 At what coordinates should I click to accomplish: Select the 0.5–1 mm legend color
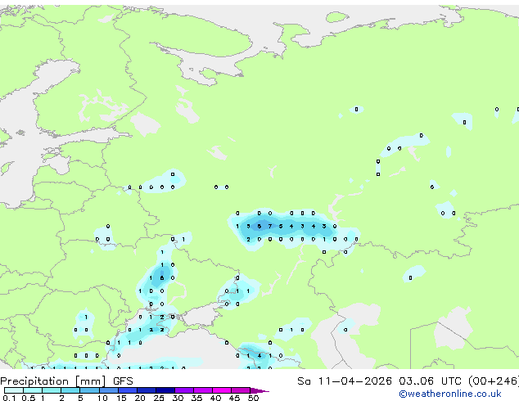tap(33, 390)
